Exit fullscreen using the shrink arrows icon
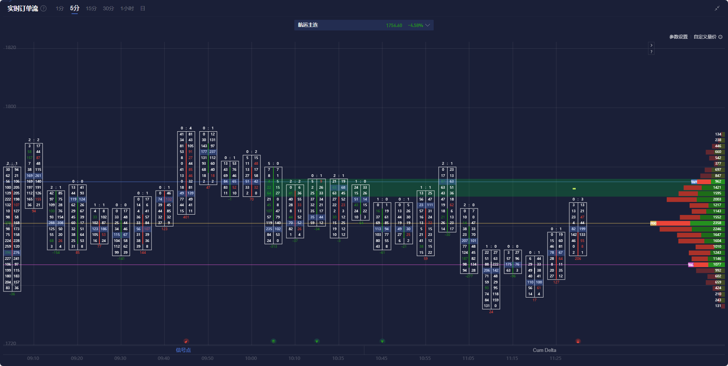 tap(717, 8)
